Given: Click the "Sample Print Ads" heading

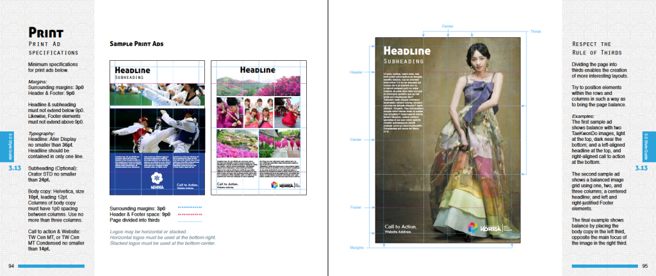Looking at the screenshot, I should (x=136, y=44).
